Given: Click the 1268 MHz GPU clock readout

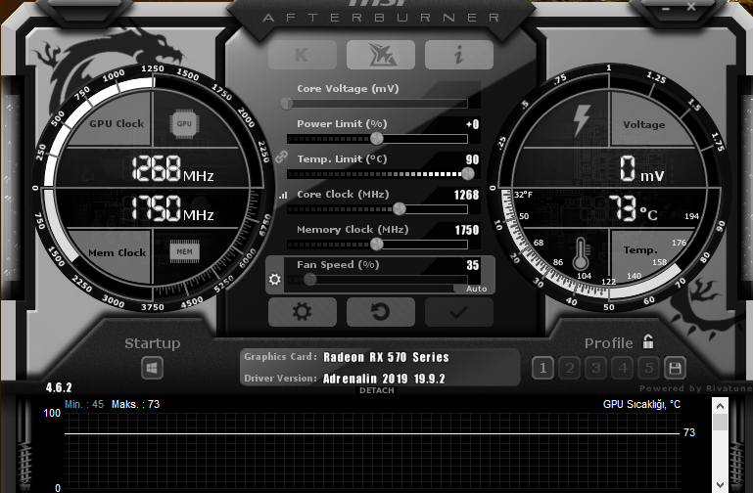Looking at the screenshot, I should click(x=172, y=169).
